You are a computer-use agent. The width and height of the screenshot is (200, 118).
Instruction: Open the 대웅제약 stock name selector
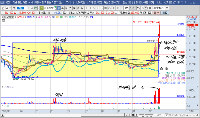tap(48, 8)
